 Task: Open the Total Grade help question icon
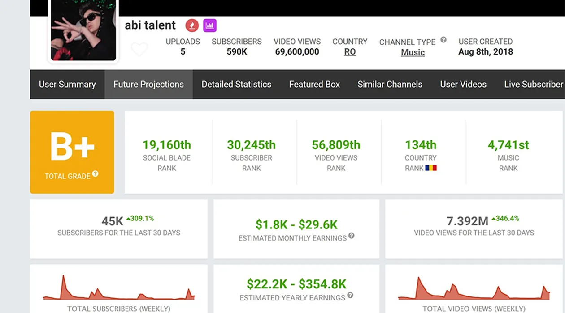(x=96, y=174)
